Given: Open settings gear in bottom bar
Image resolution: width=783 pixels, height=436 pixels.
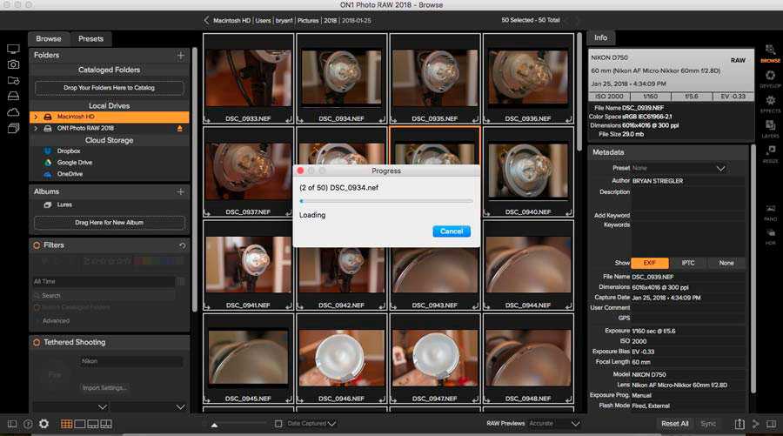Looking at the screenshot, I should click(43, 424).
